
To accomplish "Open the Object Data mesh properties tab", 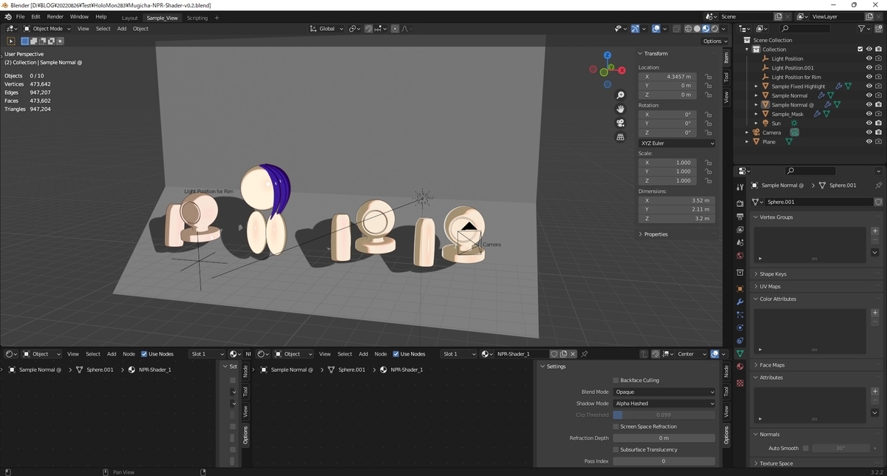I will point(740,353).
